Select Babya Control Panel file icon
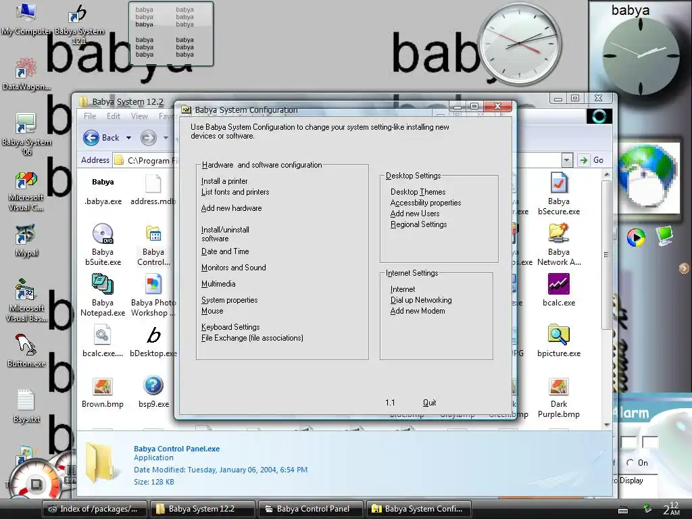The image size is (692, 519). pyautogui.click(x=153, y=245)
